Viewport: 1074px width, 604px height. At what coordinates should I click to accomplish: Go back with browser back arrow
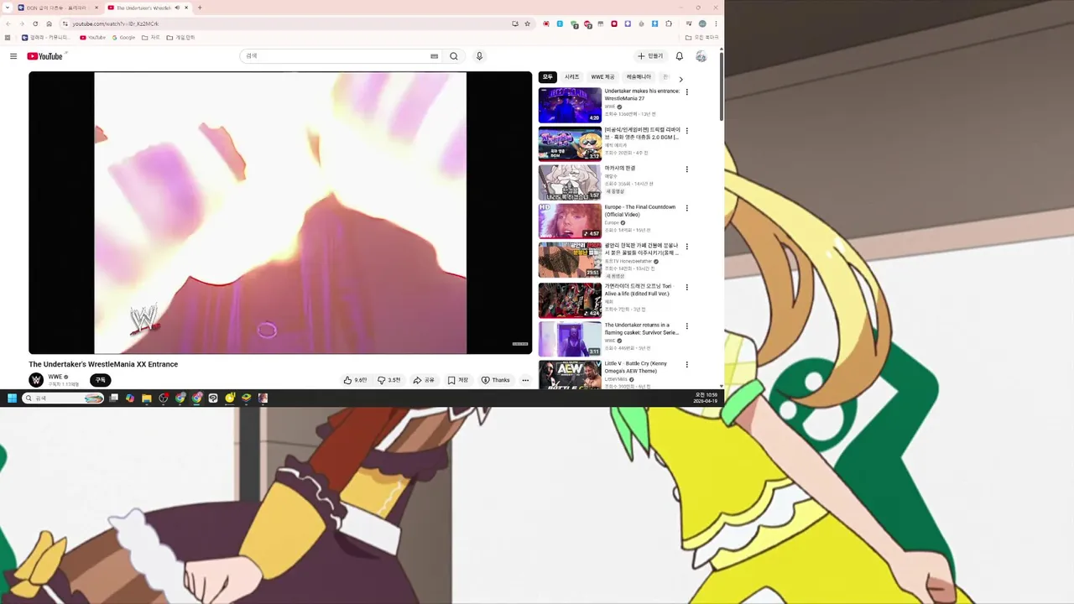click(9, 23)
